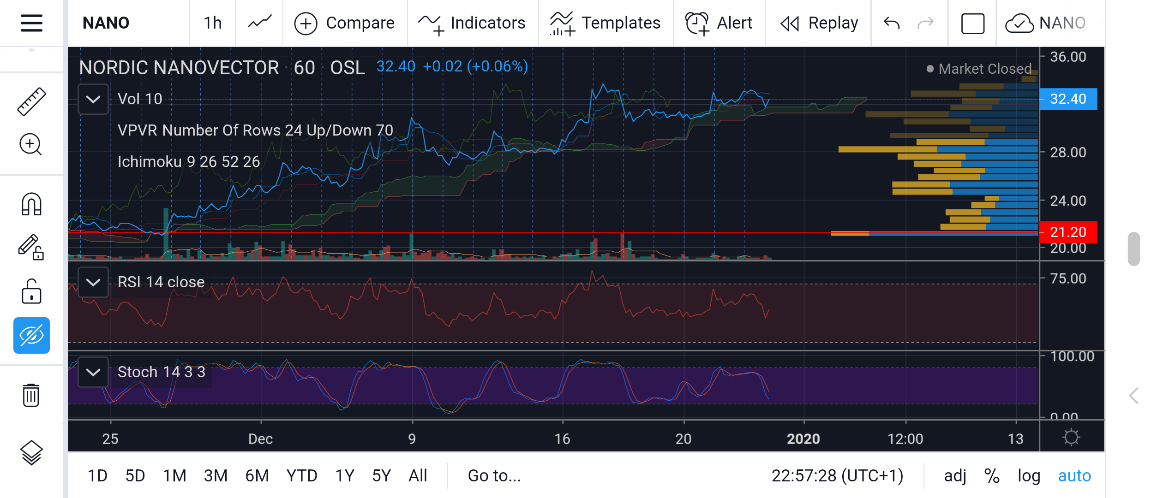This screenshot has height=498, width=1163.
Task: Toggle adj dividend adjustment
Action: [x=955, y=476]
